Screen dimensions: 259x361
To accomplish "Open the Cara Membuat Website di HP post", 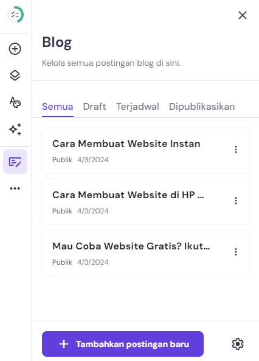I will pyautogui.click(x=146, y=202).
